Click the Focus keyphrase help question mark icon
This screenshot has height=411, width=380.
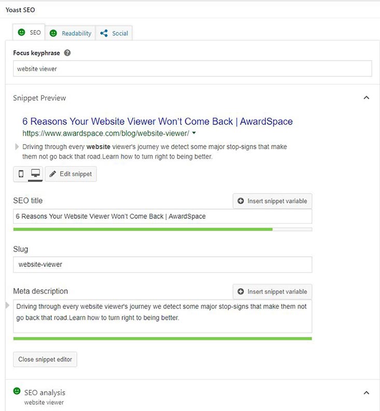pyautogui.click(x=67, y=53)
